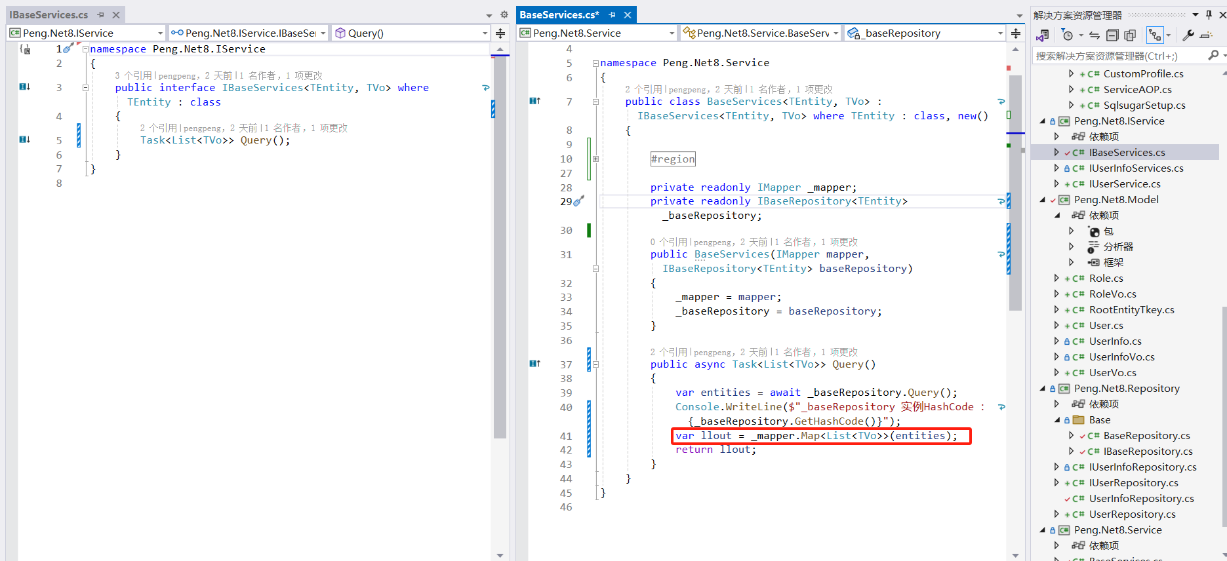Collapse the IBaseServices interface block
The width and height of the screenshot is (1227, 561).
point(85,87)
